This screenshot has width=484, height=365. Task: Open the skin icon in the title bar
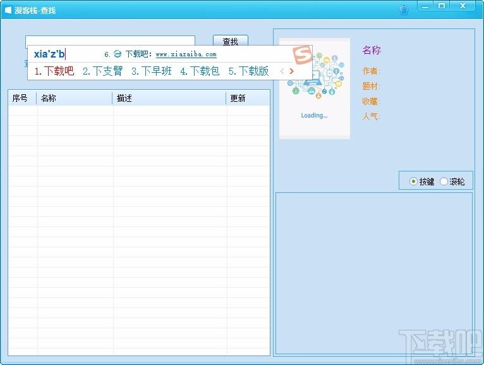[x=404, y=10]
